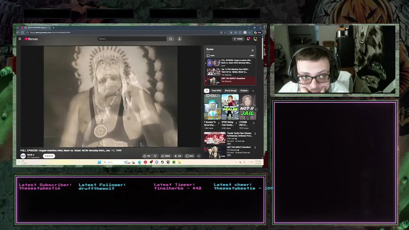Open the Create button
Screen dimensions: 409x230
pyautogui.click(x=238, y=39)
